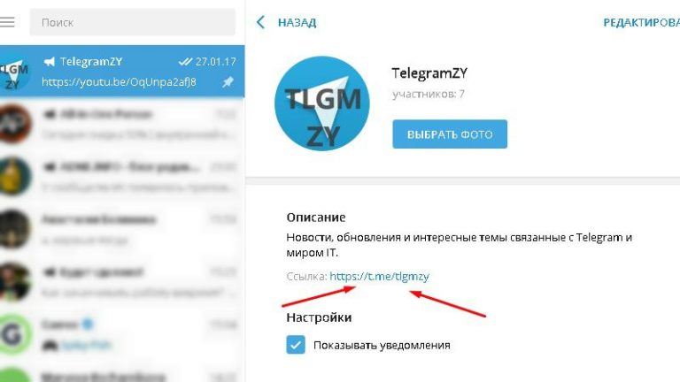680x382 pixels.
Task: Click the megaphone icon beside TelegramZY chat
Action: click(50, 62)
